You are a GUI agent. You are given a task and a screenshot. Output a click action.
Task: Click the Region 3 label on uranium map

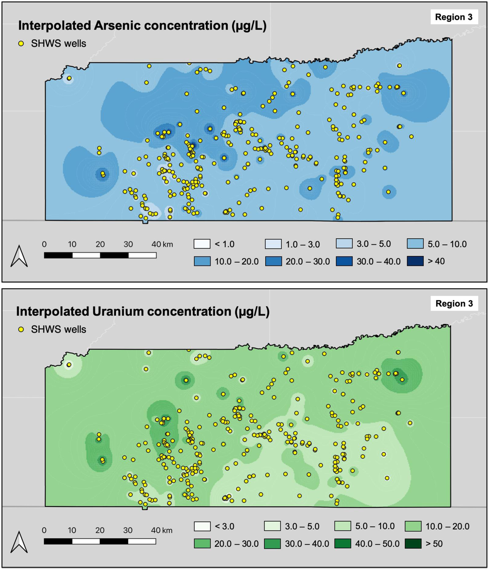point(454,303)
